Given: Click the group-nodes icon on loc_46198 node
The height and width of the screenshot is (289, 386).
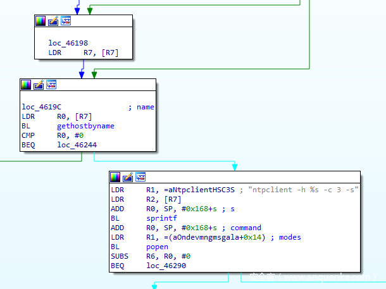Looking at the screenshot, I should pyautogui.click(x=65, y=21).
